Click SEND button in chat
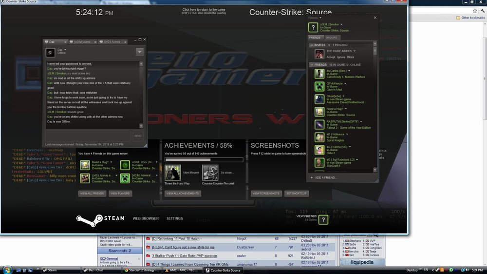This screenshot has height=274, width=487. (138, 136)
